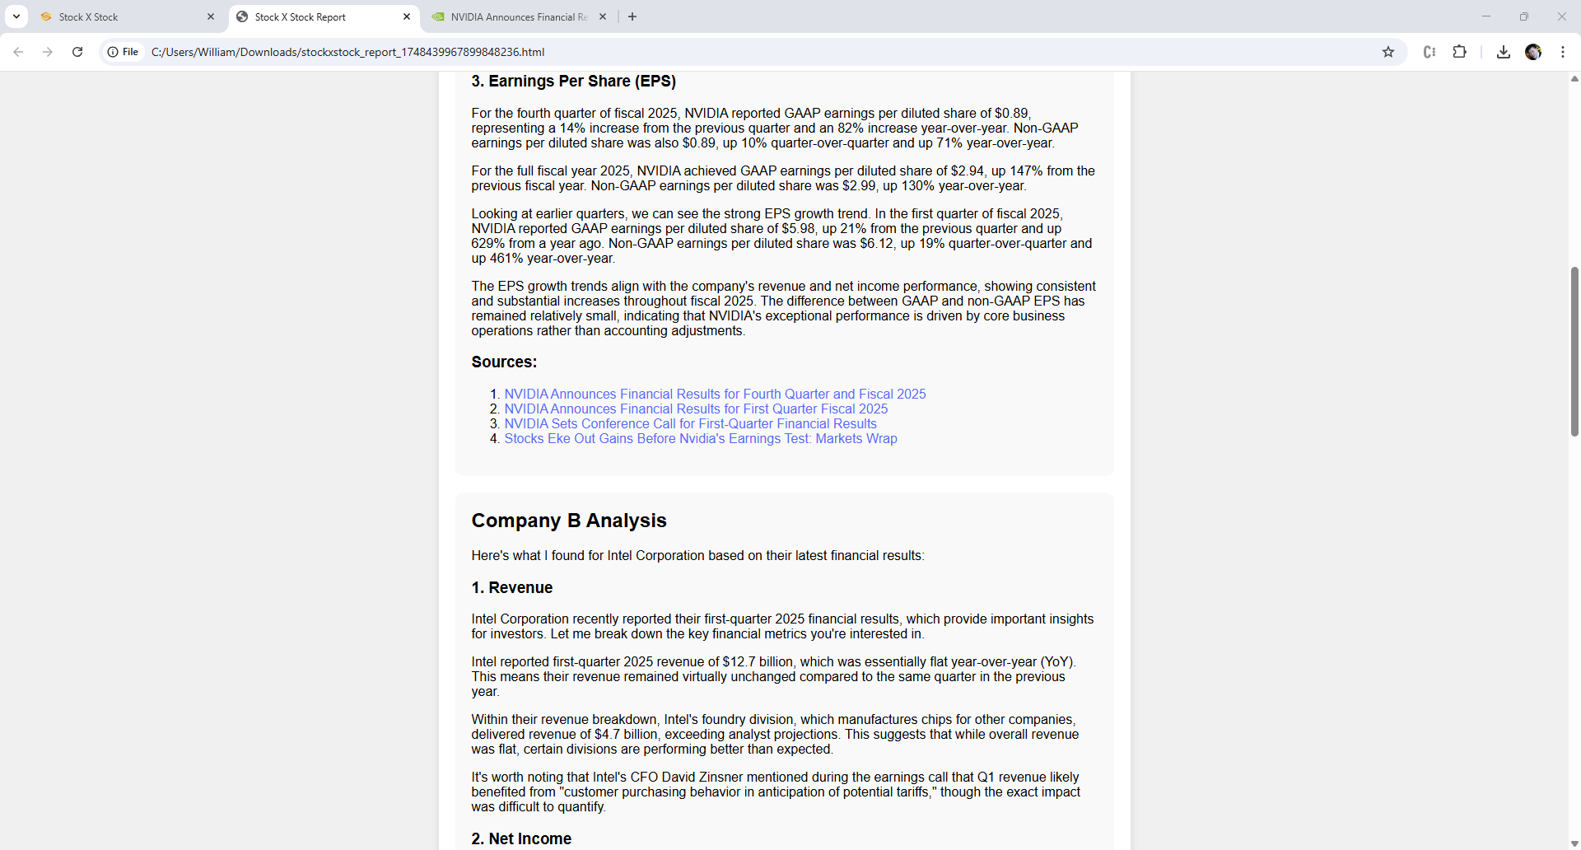Minimize the Chrome window
This screenshot has width=1581, height=850.
tap(1486, 16)
